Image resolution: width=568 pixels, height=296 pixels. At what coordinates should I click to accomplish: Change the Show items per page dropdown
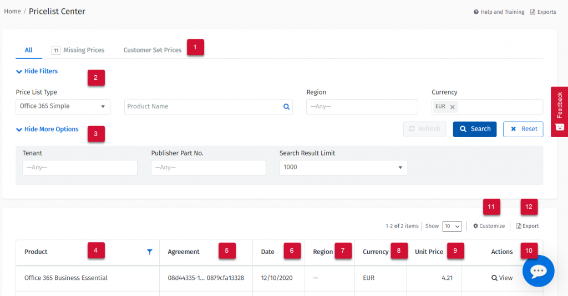coord(452,226)
